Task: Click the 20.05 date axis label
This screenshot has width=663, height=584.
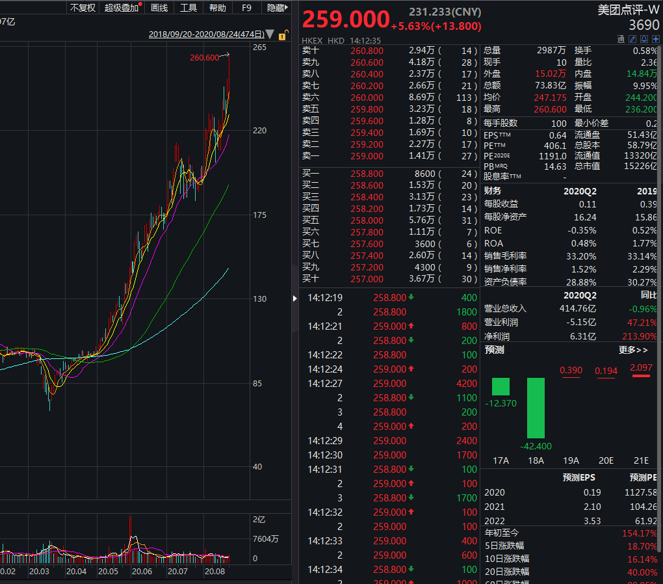Action: pos(108,571)
